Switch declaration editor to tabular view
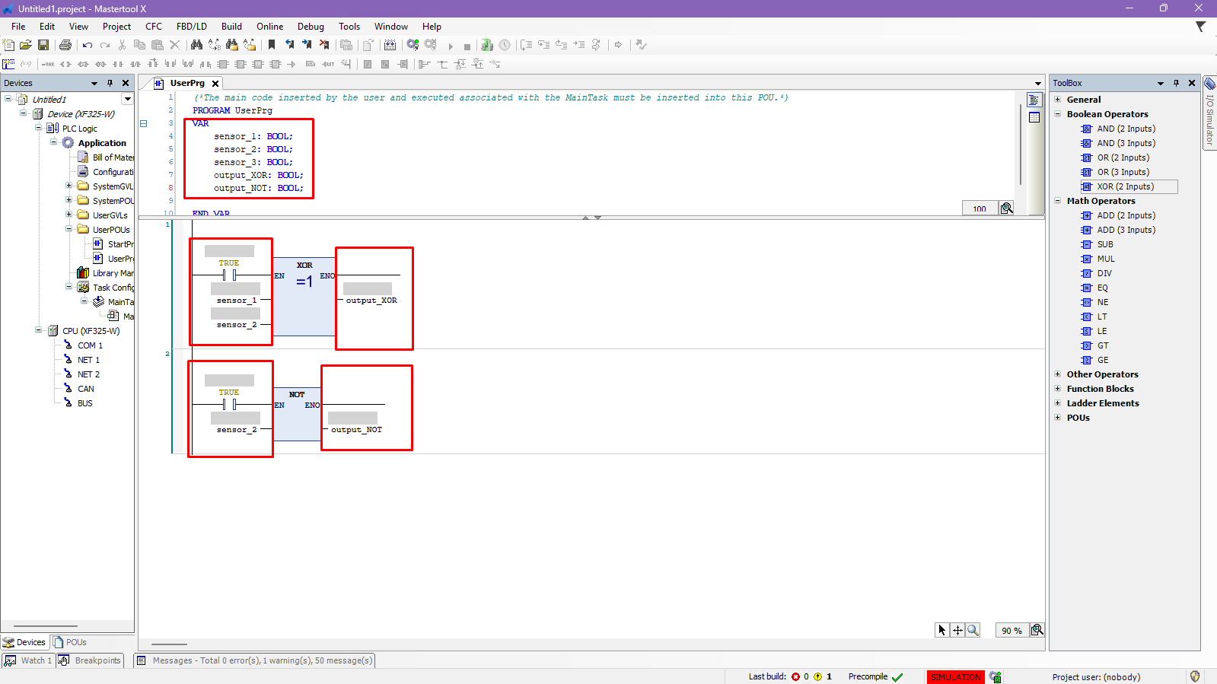1217x684 pixels. point(1034,117)
